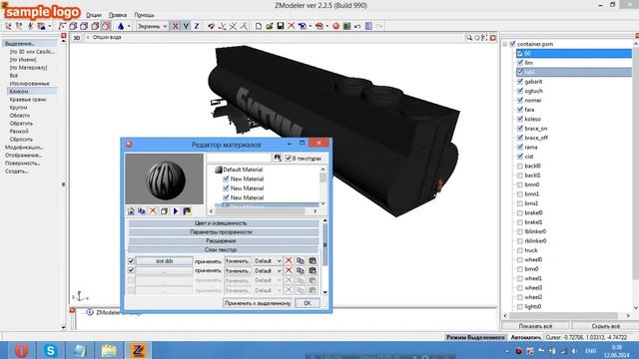The height and width of the screenshot is (359, 639).
Task: Click the 'Режим Выделенного' status bar button
Action: [x=475, y=337]
